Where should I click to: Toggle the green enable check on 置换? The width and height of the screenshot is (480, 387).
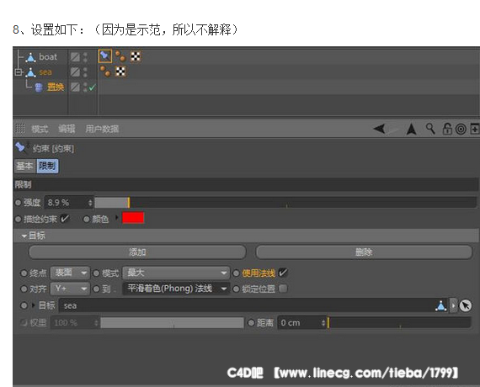[x=92, y=87]
